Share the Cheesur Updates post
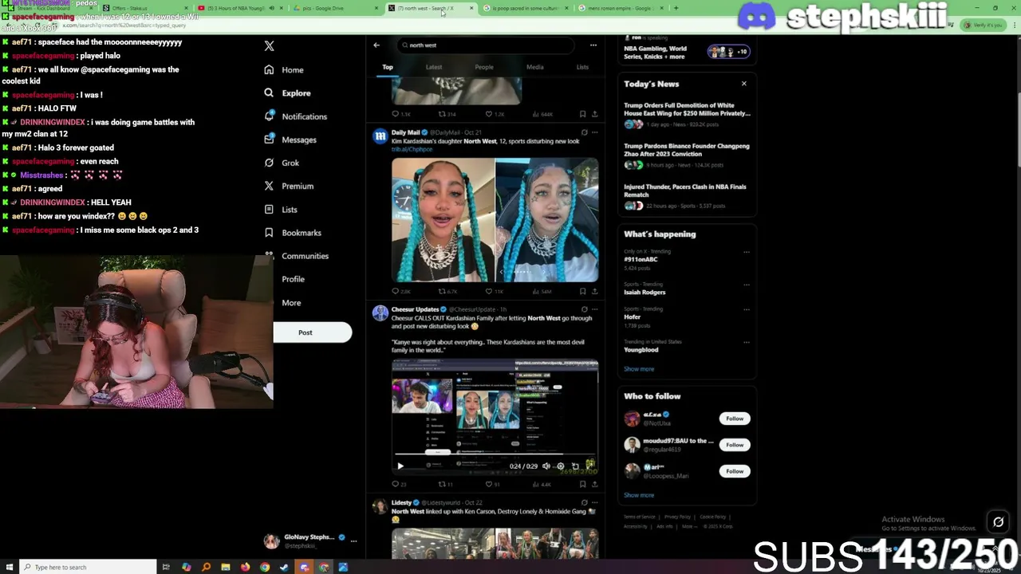The height and width of the screenshot is (574, 1021). click(594, 484)
